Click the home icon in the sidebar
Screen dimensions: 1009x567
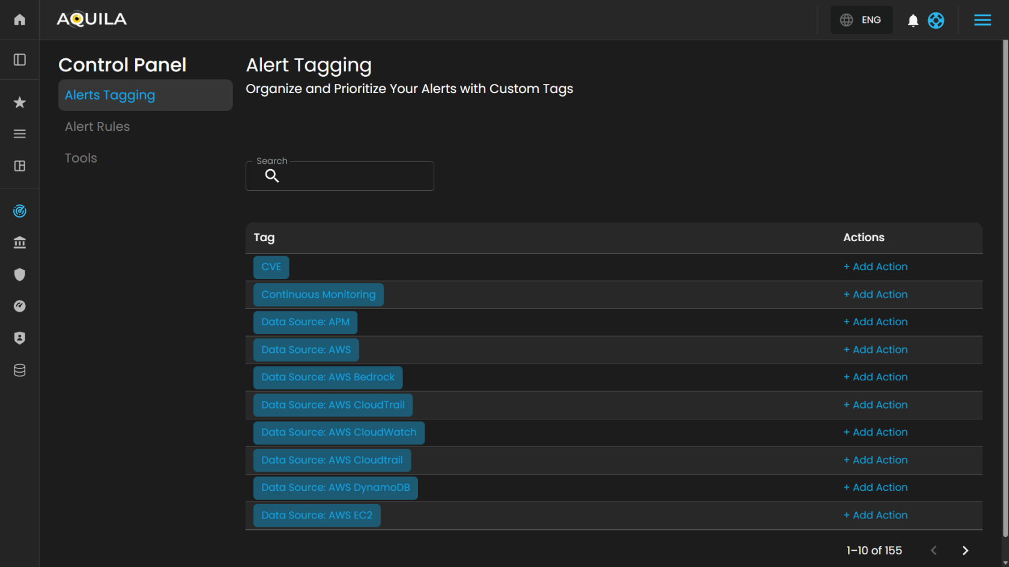pyautogui.click(x=20, y=20)
